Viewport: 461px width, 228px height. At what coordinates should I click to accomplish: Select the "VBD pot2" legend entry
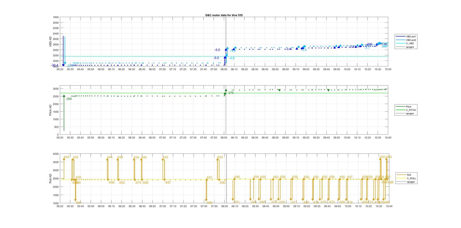coord(411,40)
